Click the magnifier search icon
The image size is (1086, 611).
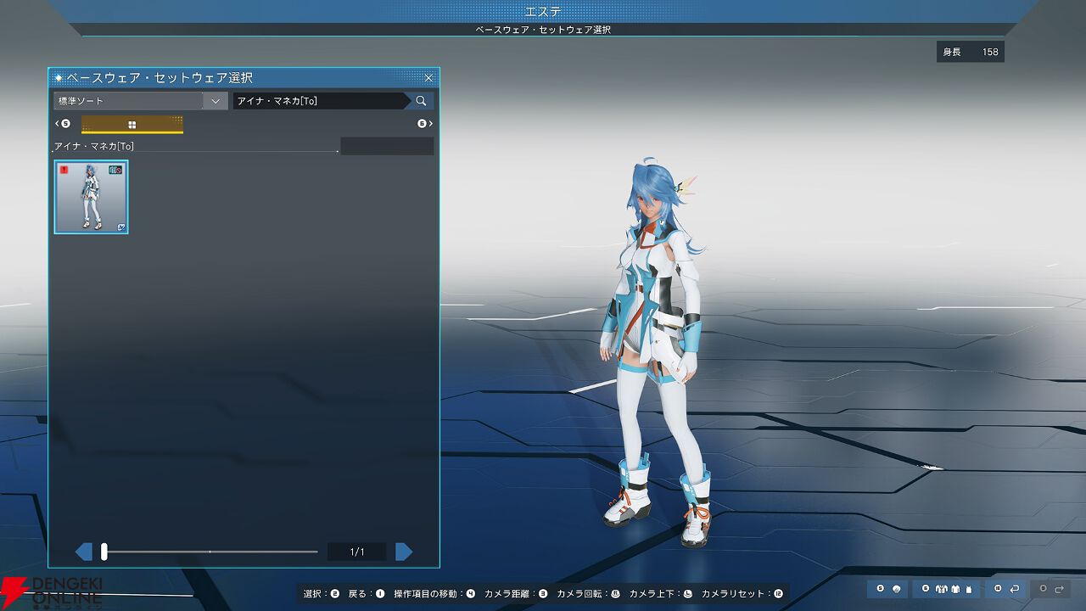[x=421, y=101]
